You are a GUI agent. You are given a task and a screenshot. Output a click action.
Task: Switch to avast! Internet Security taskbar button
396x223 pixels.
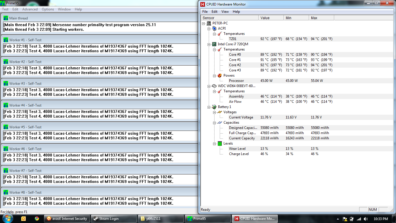coord(67,219)
